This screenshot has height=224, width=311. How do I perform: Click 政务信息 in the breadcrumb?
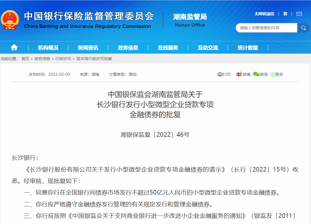(x=42, y=59)
